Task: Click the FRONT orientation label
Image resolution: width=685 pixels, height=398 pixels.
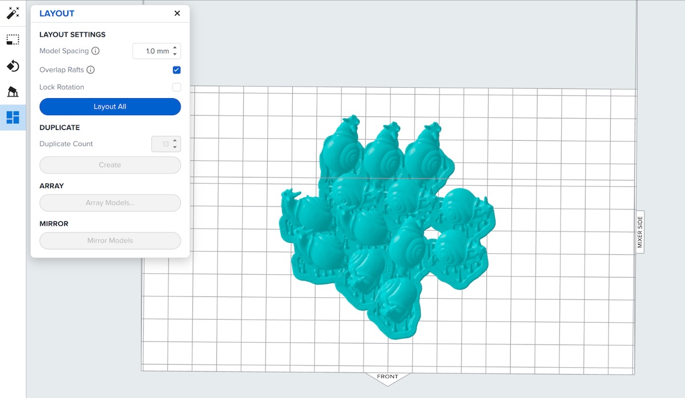Action: point(388,376)
